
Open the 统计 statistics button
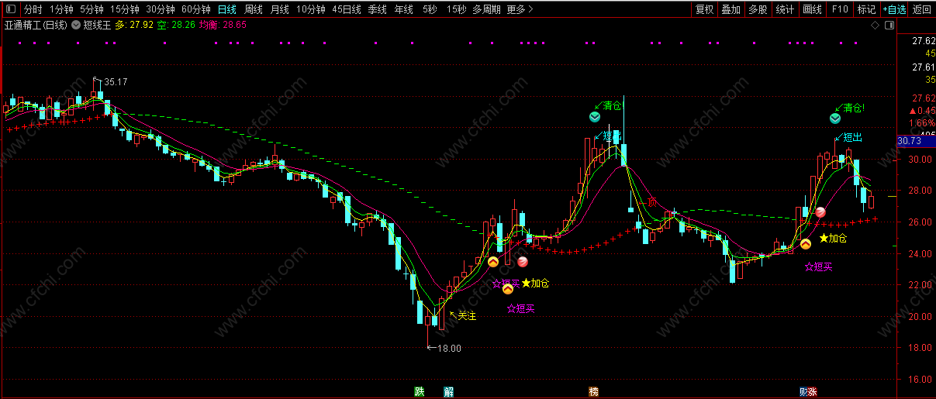(785, 9)
